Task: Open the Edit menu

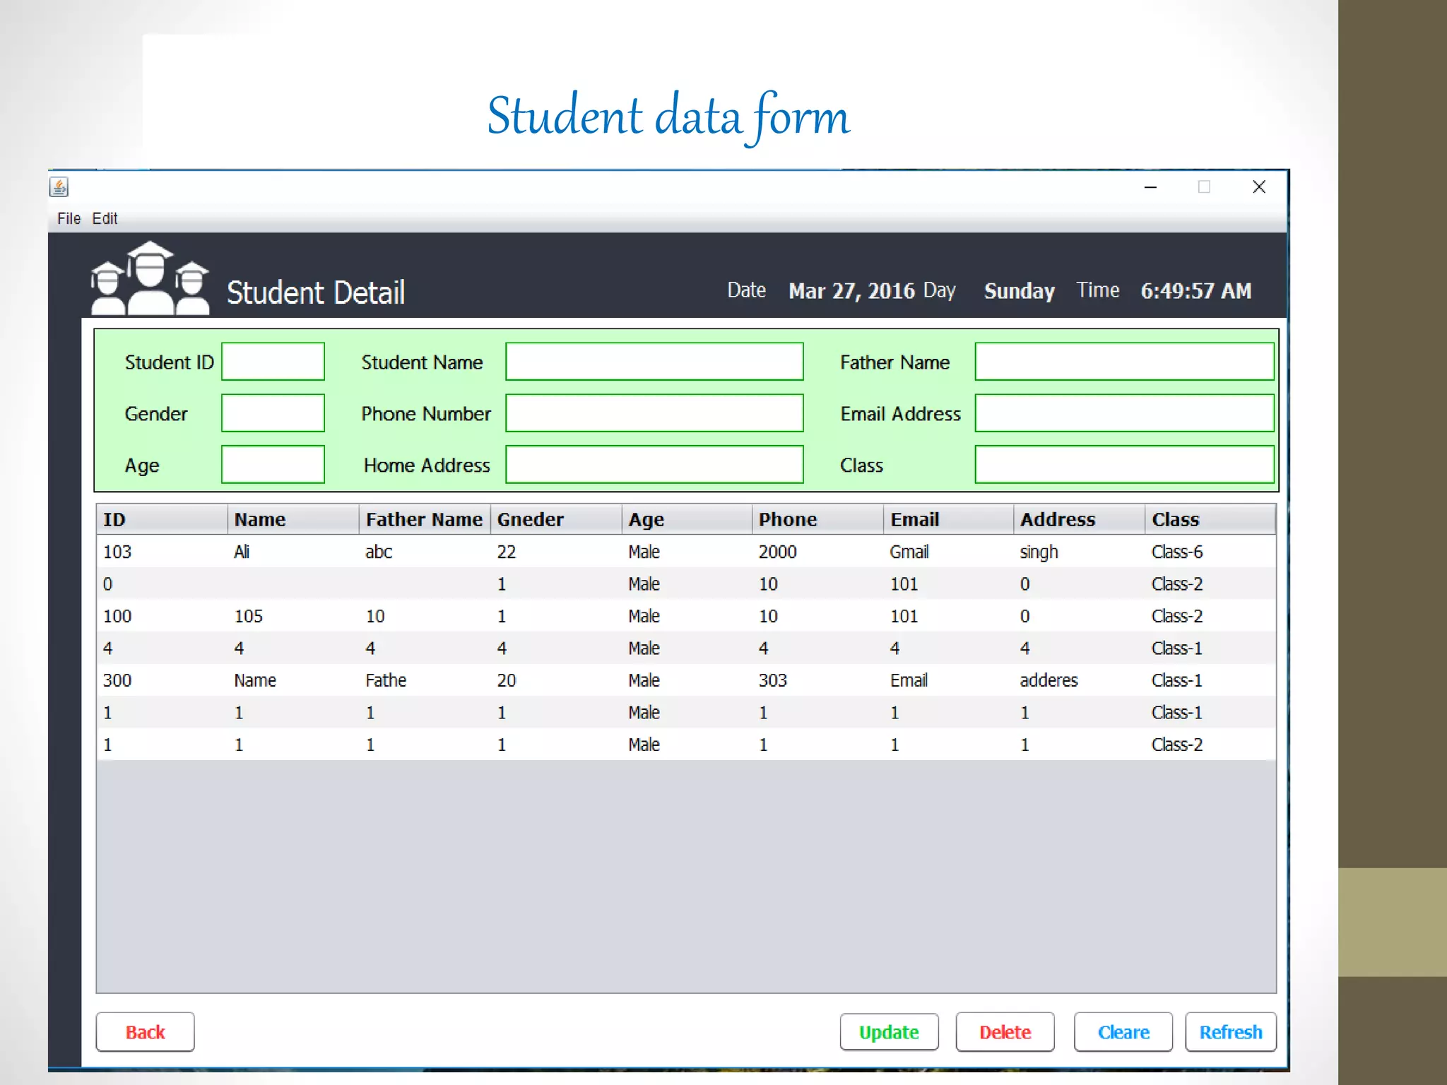Action: 105,219
